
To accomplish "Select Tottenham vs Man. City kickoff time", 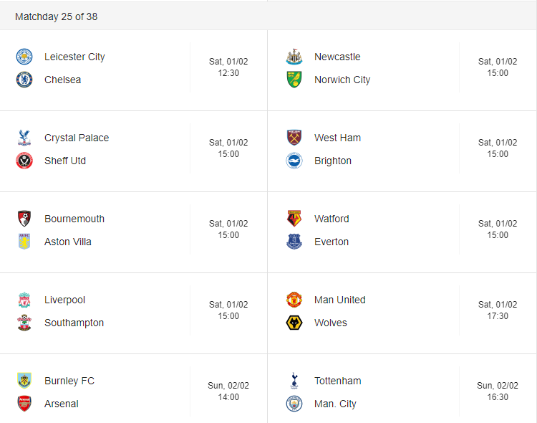I will [498, 391].
